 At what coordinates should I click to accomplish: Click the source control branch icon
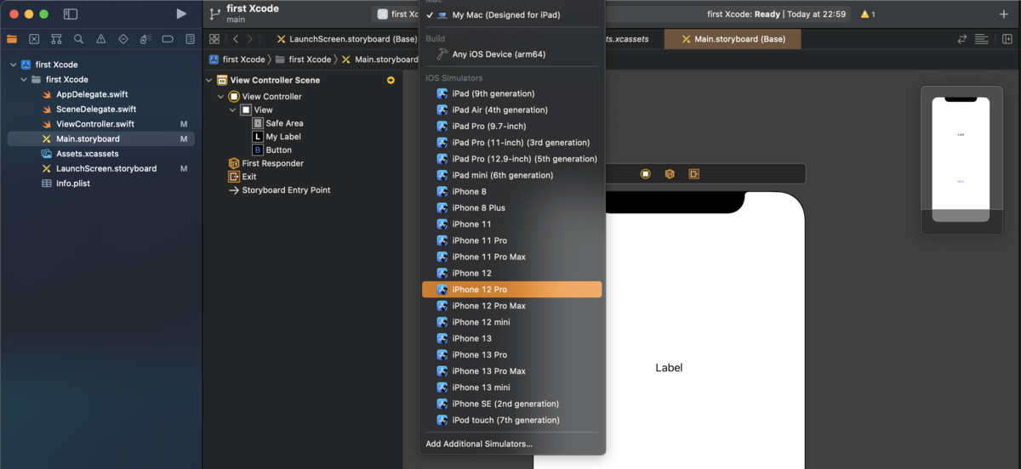click(215, 14)
